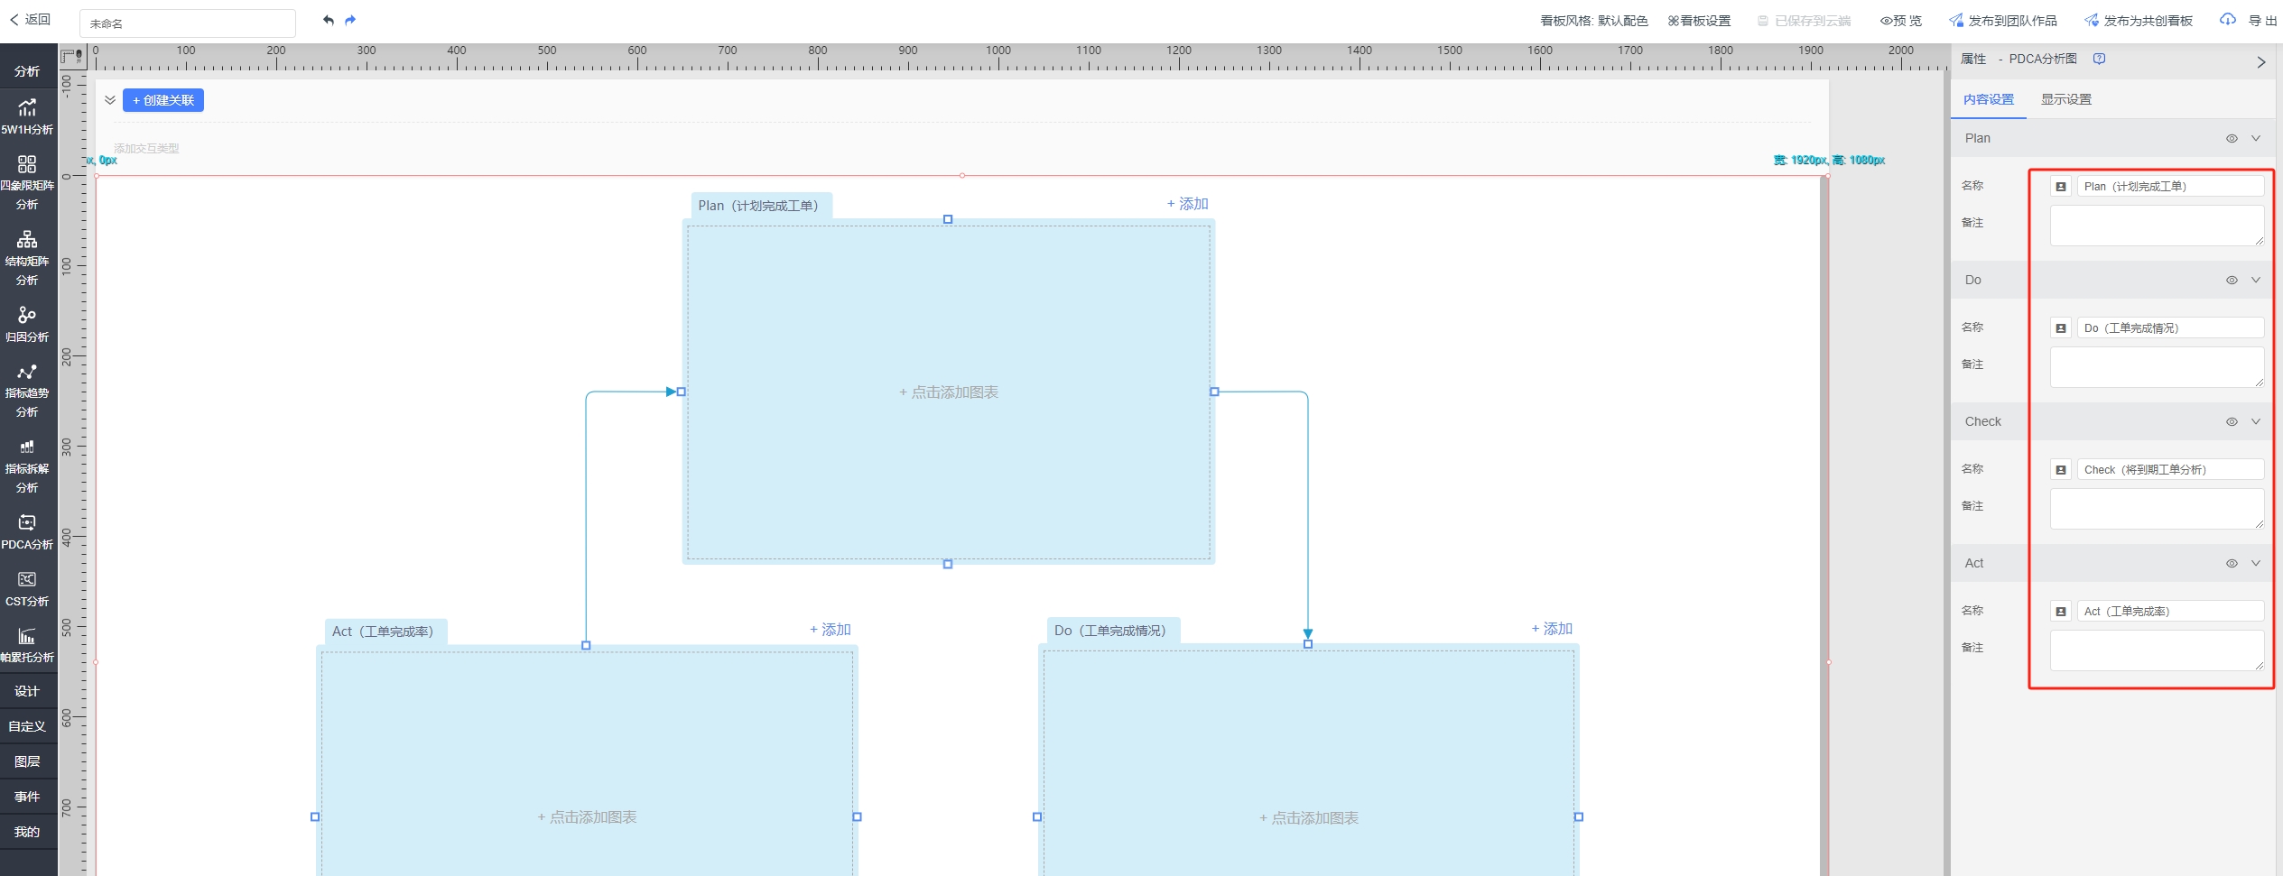Image resolution: width=2283 pixels, height=876 pixels.
Task: Switch to the 显示设置 tab
Action: (x=2065, y=99)
